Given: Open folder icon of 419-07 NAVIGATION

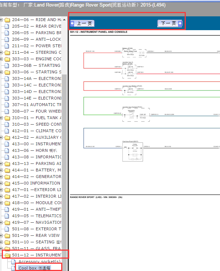Looking at the screenshot, I should click(7, 222).
